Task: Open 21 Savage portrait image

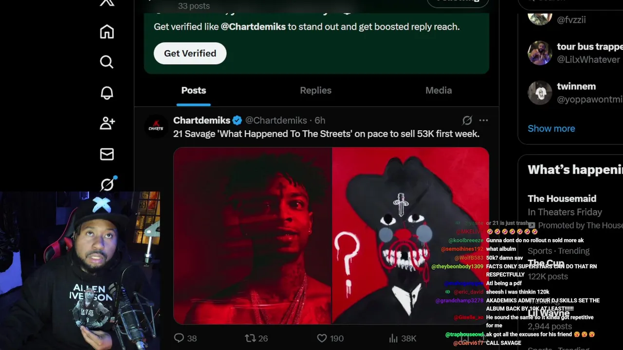Action: (253, 236)
